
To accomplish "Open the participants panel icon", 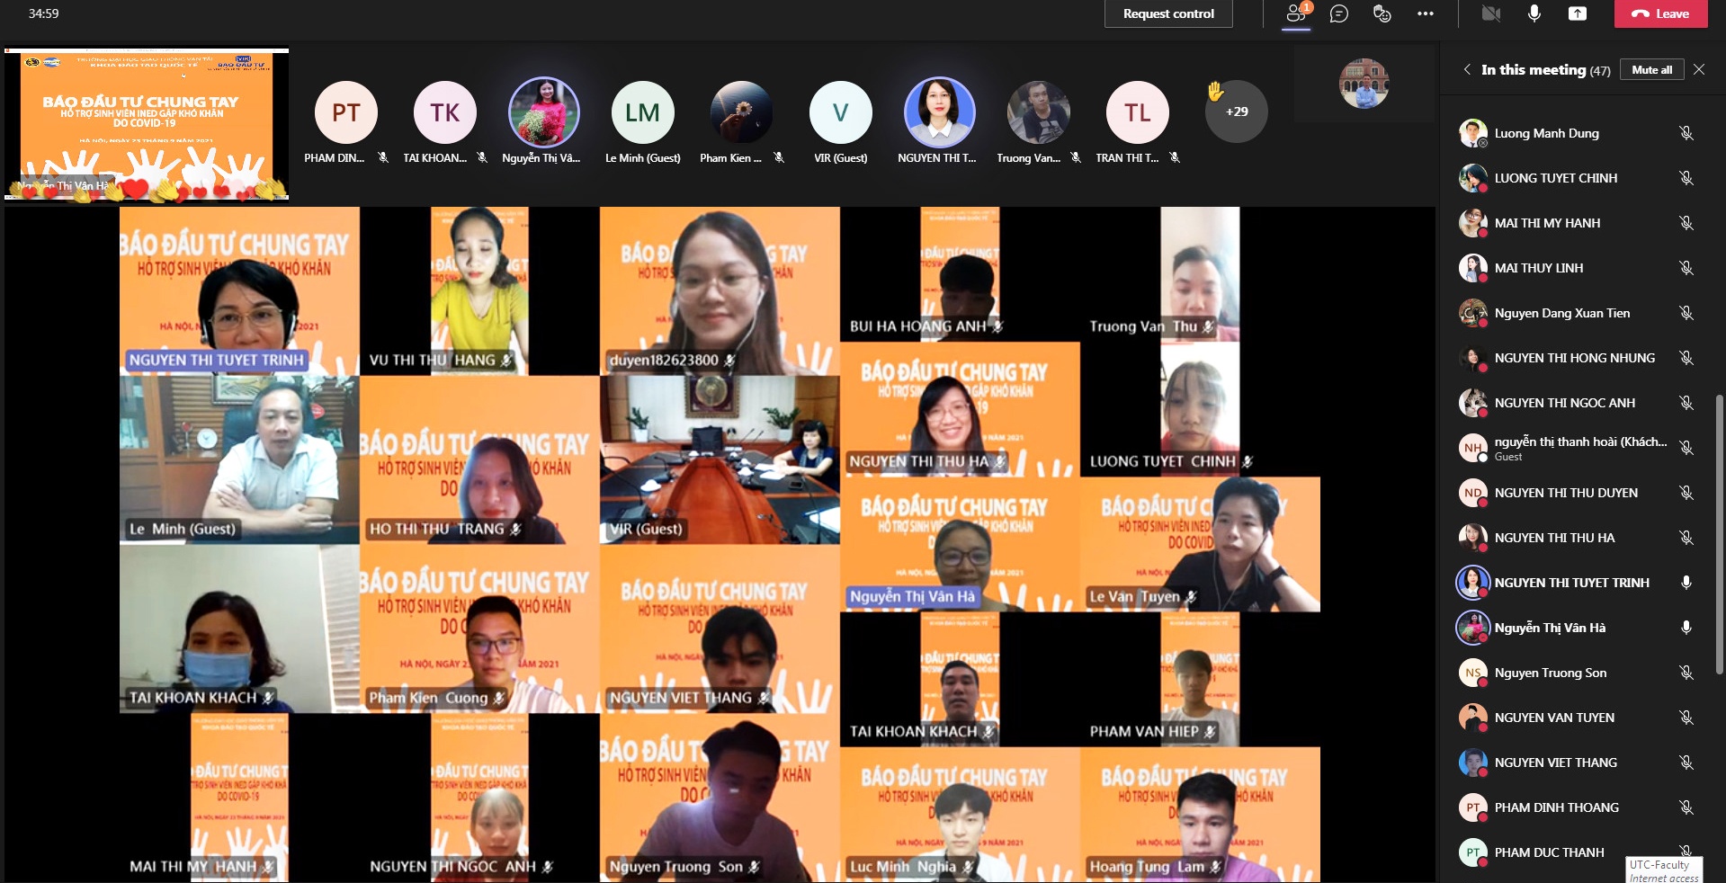I will coord(1296,13).
